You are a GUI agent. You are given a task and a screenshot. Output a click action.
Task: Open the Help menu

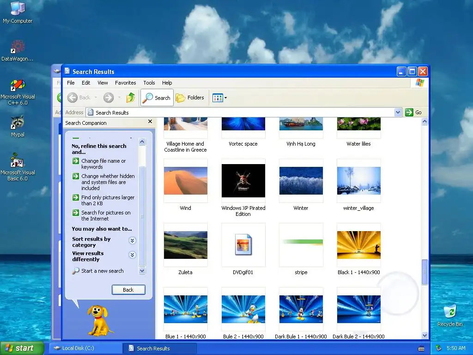pos(167,83)
